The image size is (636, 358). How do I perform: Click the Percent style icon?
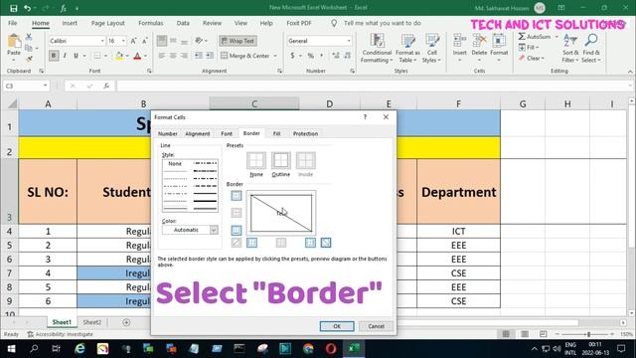tap(311, 56)
